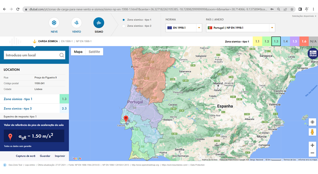
Task: Zoom out the map with minus button
Action: pos(312,153)
